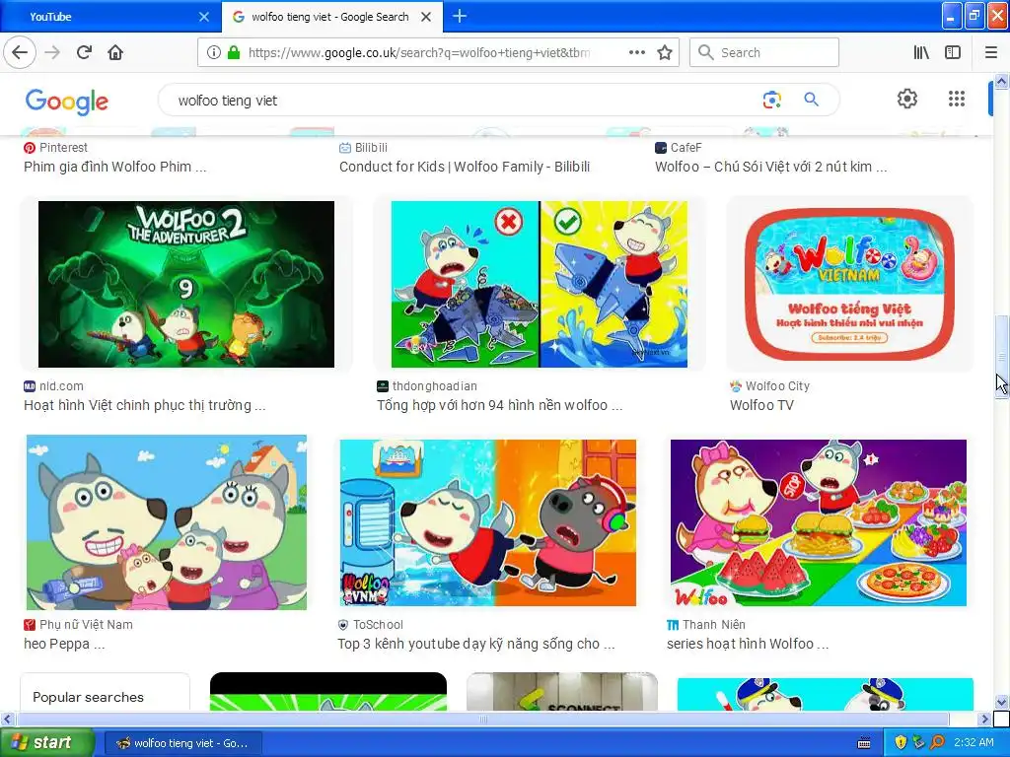The height and width of the screenshot is (757, 1010).
Task: Click the 2:32 AM system clock
Action: pyautogui.click(x=974, y=743)
